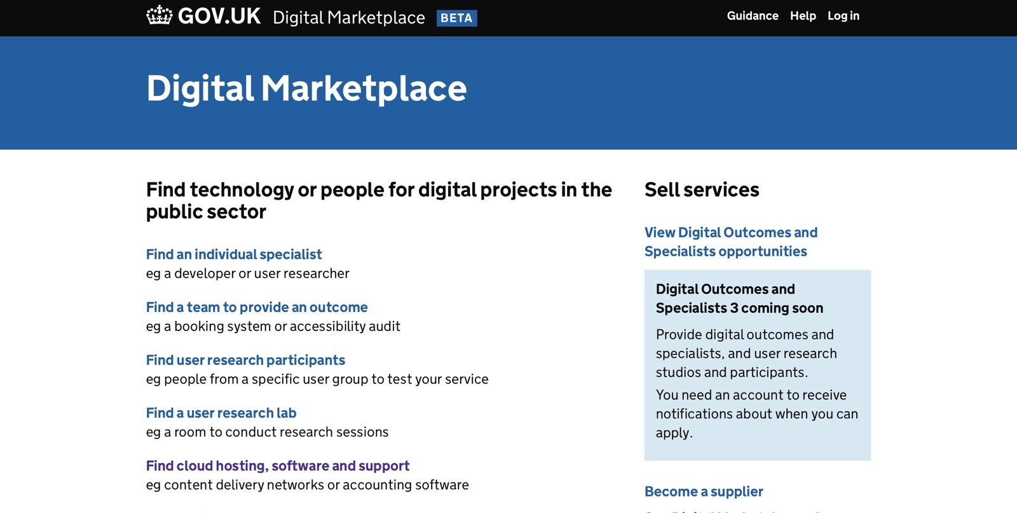Click the booking system or accessibility audit example
The image size is (1017, 513).
[x=273, y=326]
